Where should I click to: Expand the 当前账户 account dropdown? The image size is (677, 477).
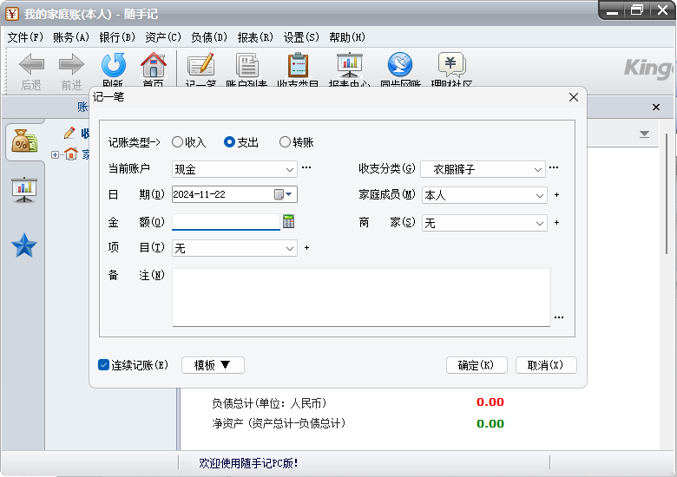click(290, 169)
